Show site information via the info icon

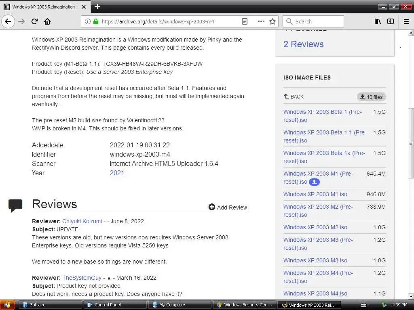coord(87,21)
